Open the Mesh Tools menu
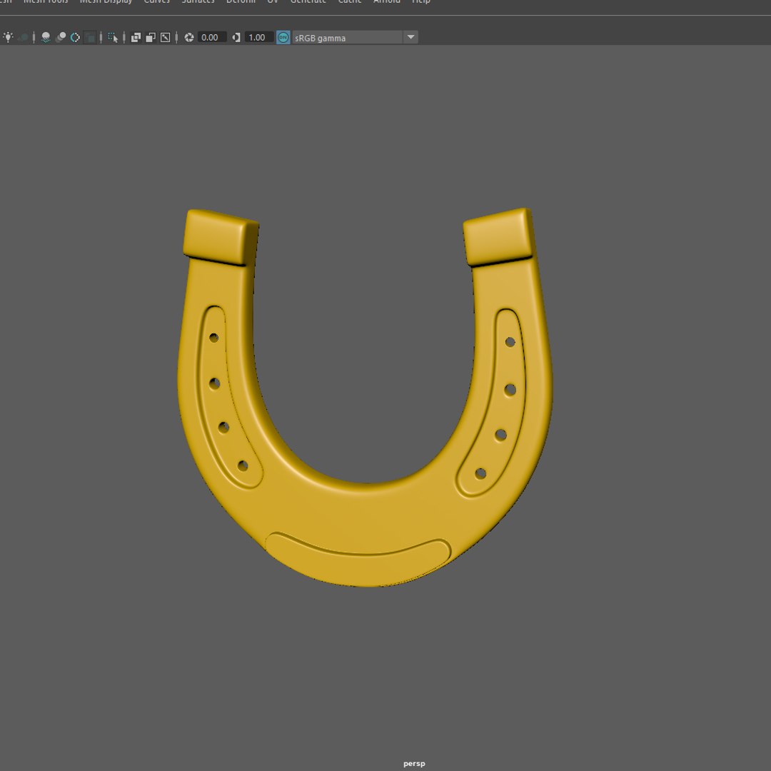Screen dimensions: 771x771 tap(46, 1)
